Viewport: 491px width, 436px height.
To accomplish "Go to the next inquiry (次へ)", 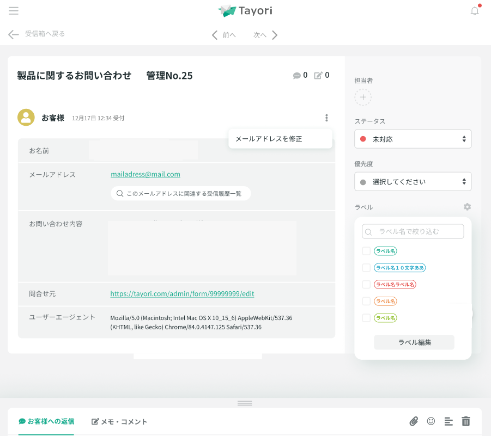I will (265, 35).
